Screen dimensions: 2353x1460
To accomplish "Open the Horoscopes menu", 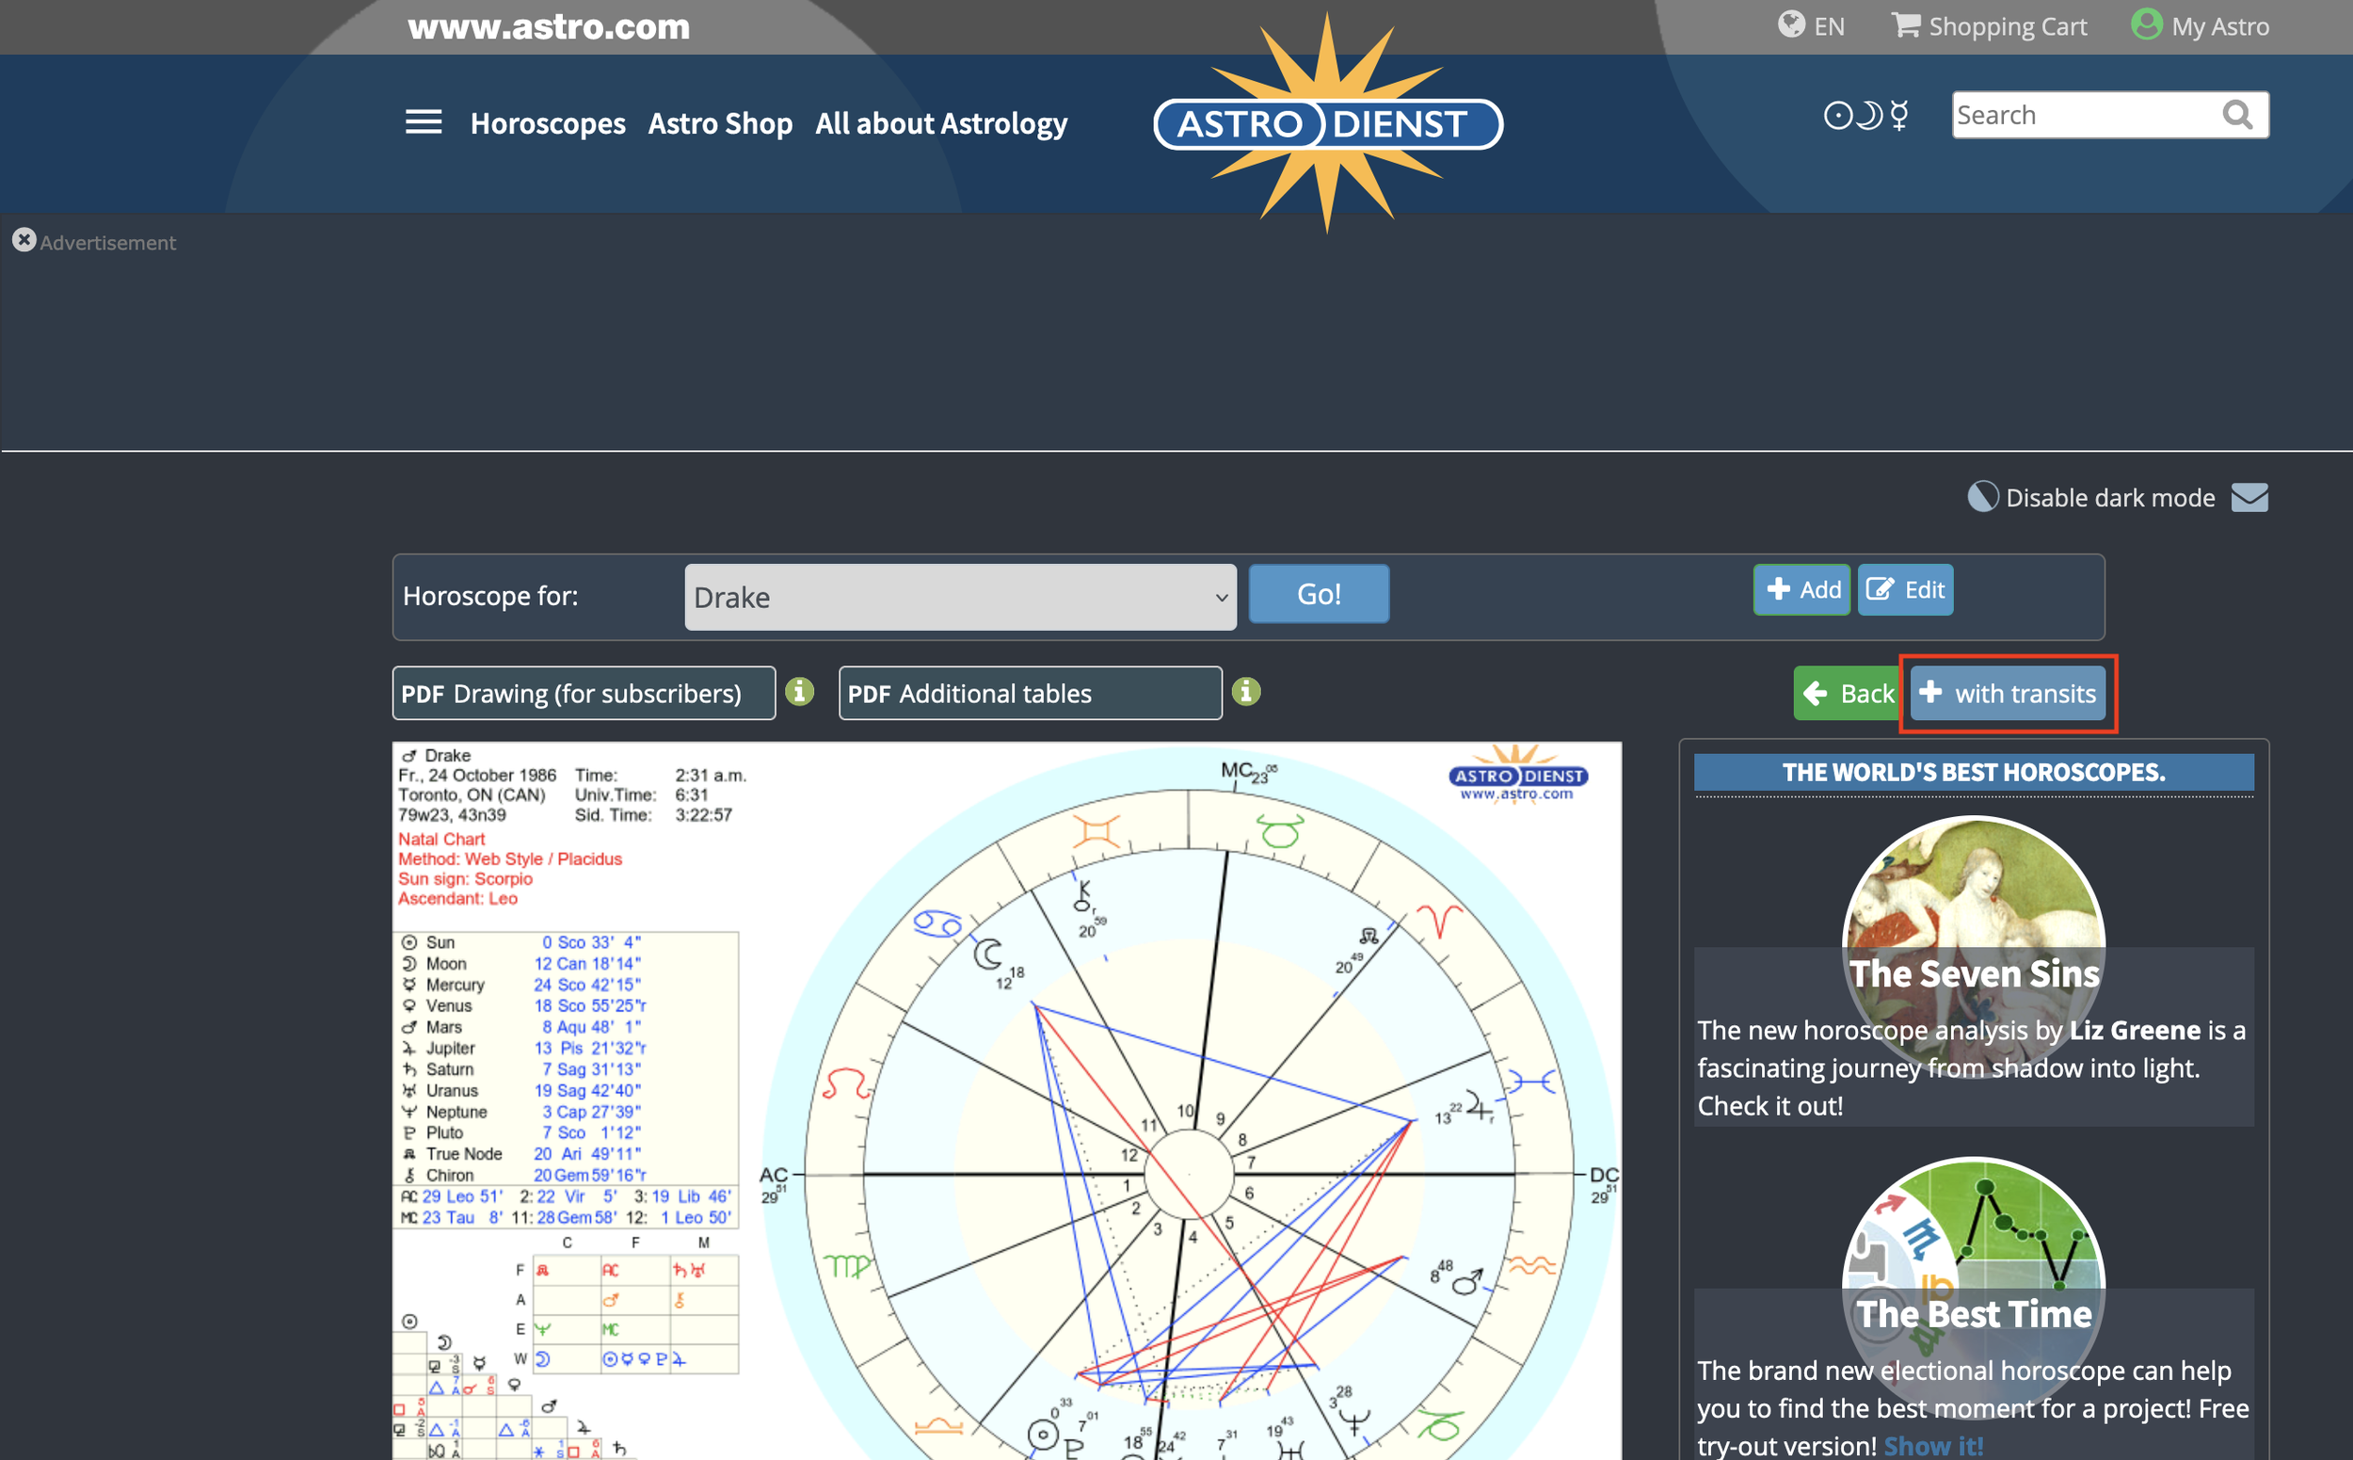I will [x=548, y=123].
